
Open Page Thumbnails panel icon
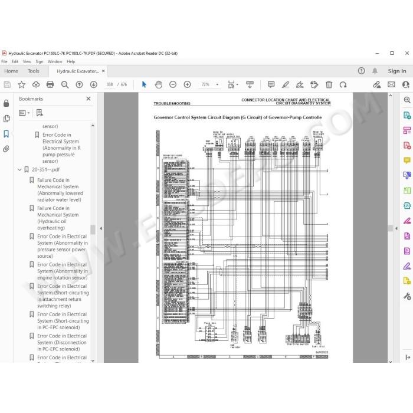pos(6,119)
